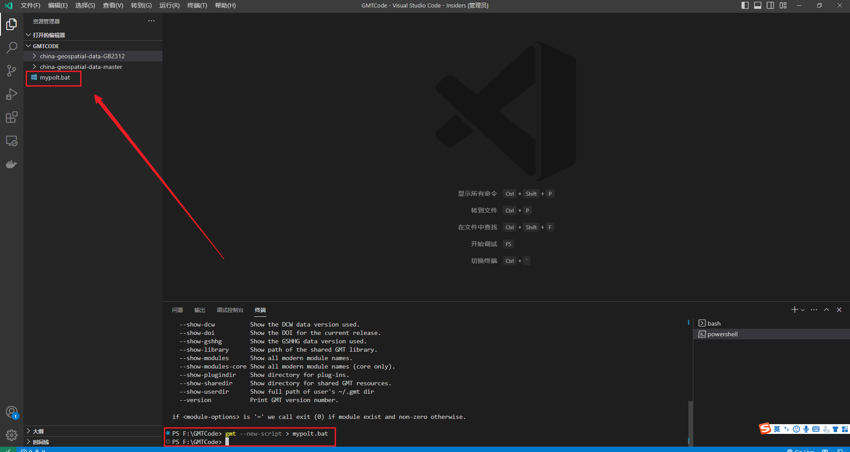Switch to the Problems tab

(178, 310)
